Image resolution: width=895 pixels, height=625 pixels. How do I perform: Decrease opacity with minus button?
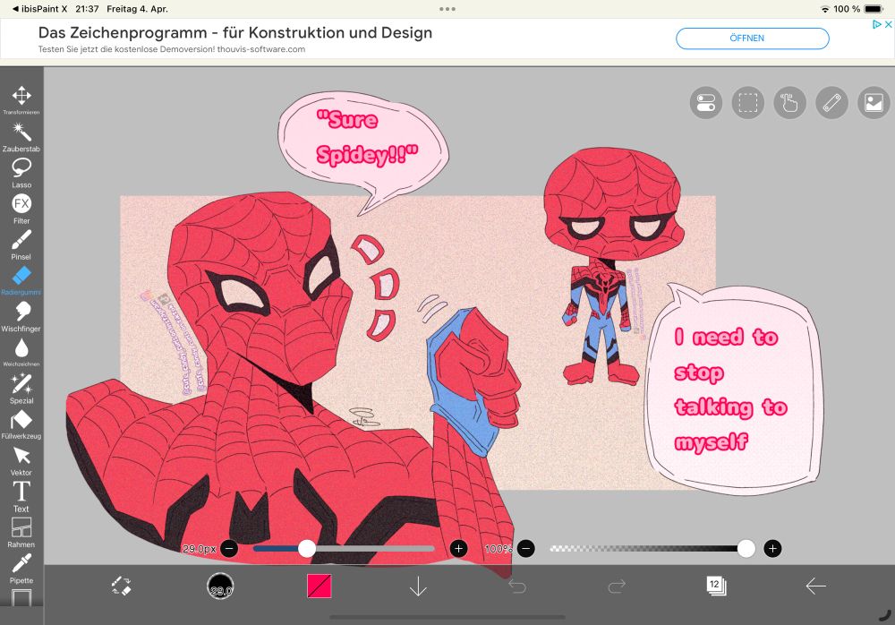click(526, 549)
